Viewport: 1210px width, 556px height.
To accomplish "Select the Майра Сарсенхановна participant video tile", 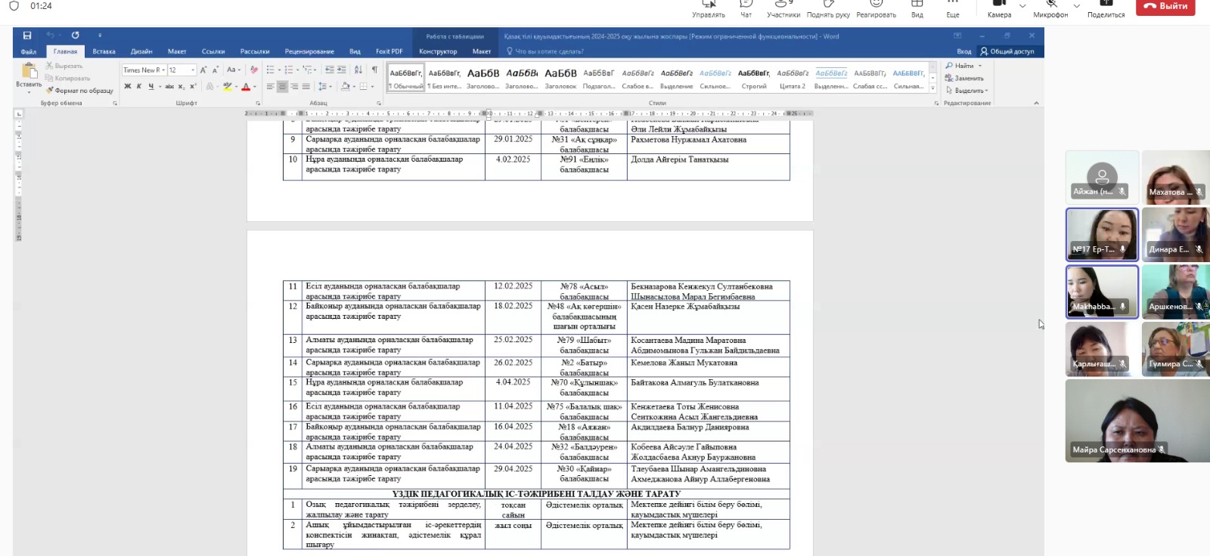I will pos(1126,421).
